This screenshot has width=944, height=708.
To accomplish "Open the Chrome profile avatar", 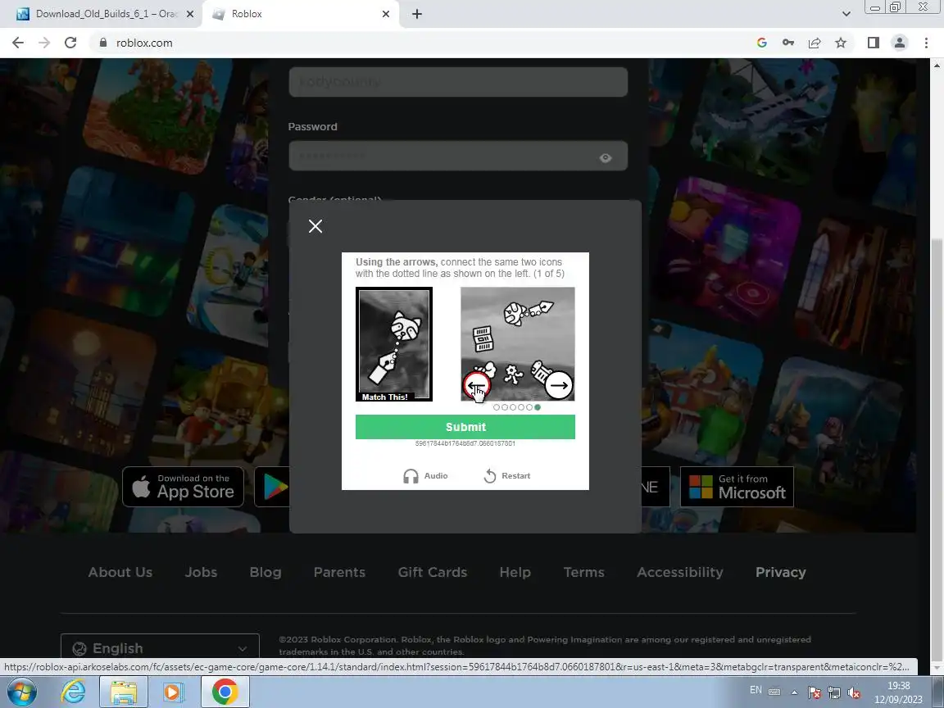I will pos(900,43).
